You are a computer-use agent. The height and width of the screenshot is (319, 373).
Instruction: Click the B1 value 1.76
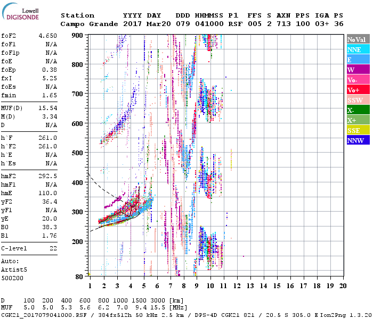[50, 236]
